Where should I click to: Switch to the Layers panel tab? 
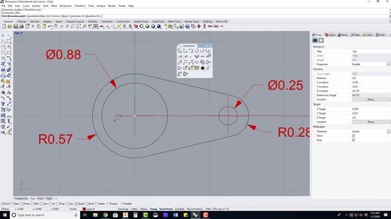(331, 35)
